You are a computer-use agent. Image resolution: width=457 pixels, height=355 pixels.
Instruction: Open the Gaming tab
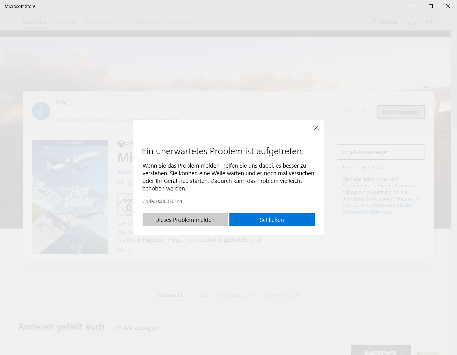[x=65, y=22]
